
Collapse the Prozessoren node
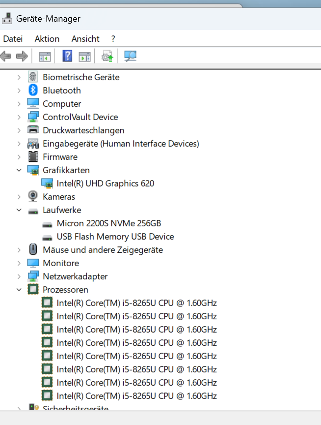point(19,290)
